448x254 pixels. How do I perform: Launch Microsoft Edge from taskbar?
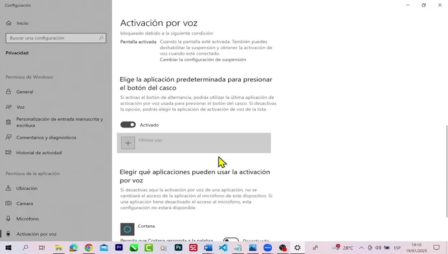74,248
